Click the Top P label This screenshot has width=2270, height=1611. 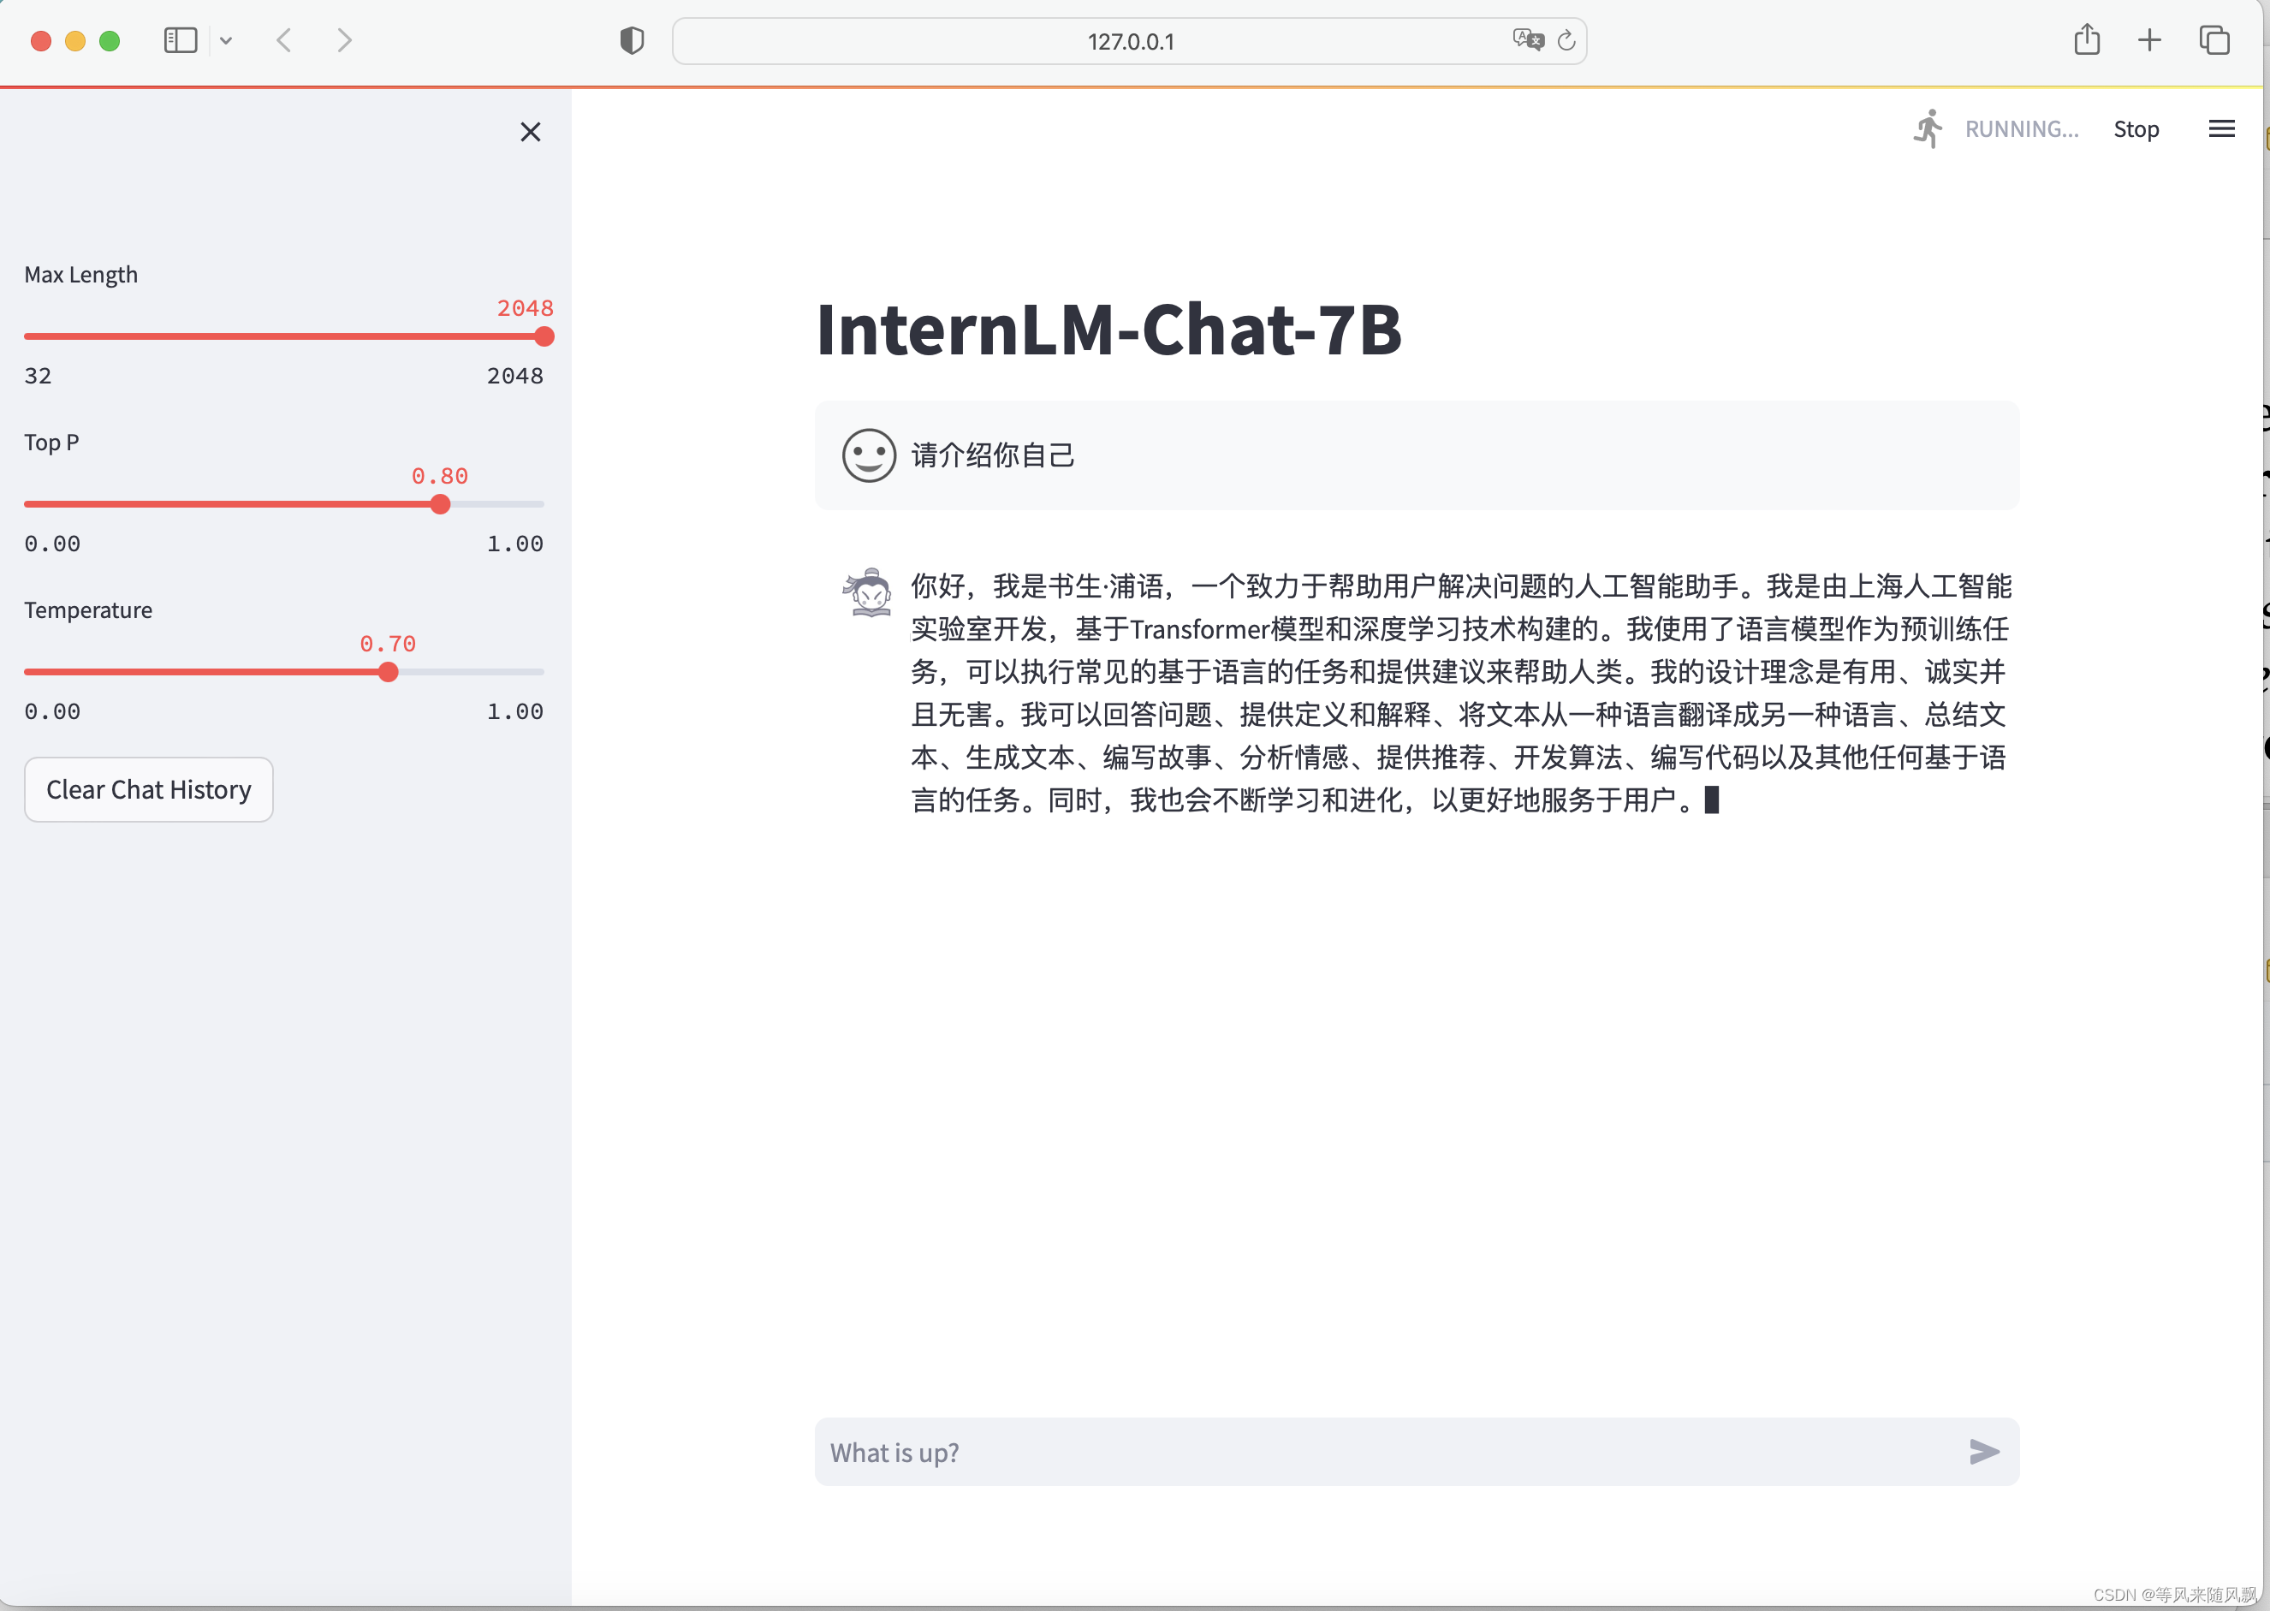click(51, 443)
